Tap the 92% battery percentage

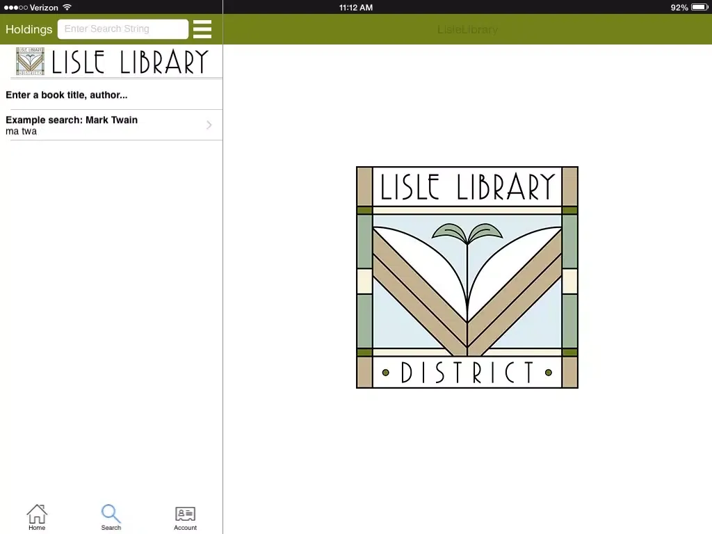point(679,7)
